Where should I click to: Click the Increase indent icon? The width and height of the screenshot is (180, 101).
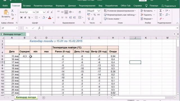click(74, 17)
